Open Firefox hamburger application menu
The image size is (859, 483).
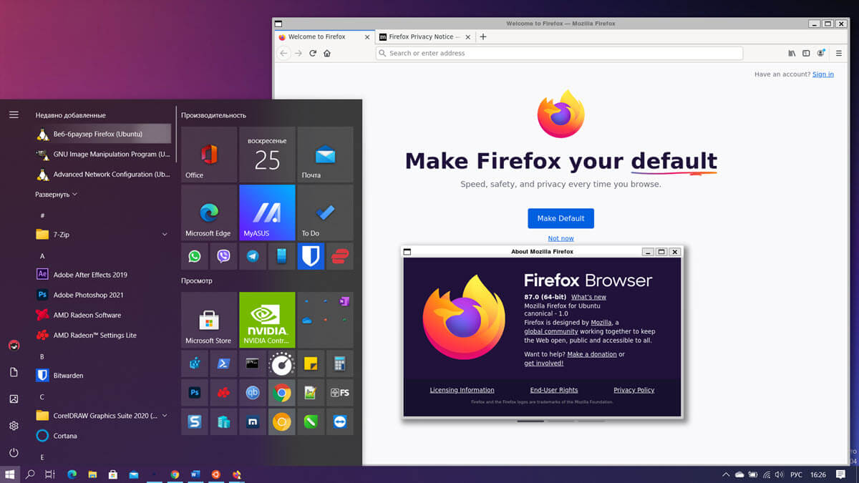[839, 53]
